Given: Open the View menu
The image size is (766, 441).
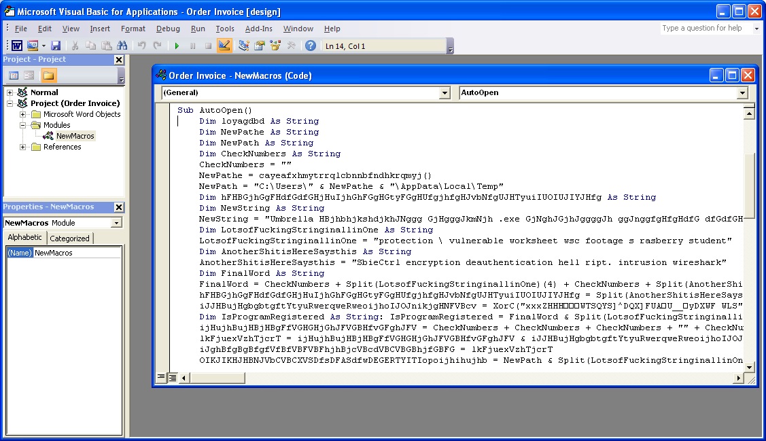Looking at the screenshot, I should (x=71, y=29).
